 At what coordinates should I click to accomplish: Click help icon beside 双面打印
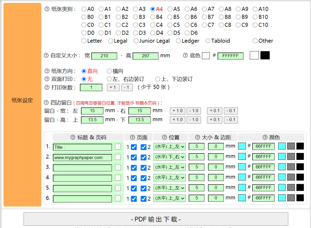pyautogui.click(x=47, y=79)
